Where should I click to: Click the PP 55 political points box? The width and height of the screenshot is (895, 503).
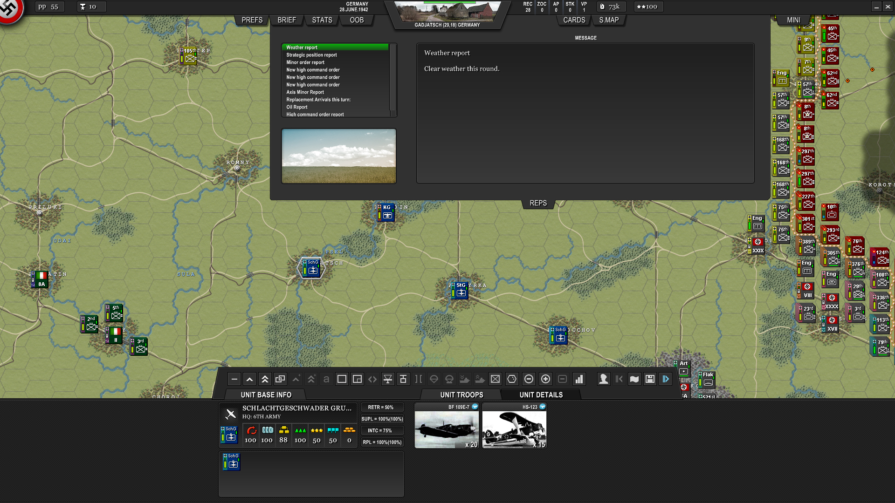tap(49, 7)
